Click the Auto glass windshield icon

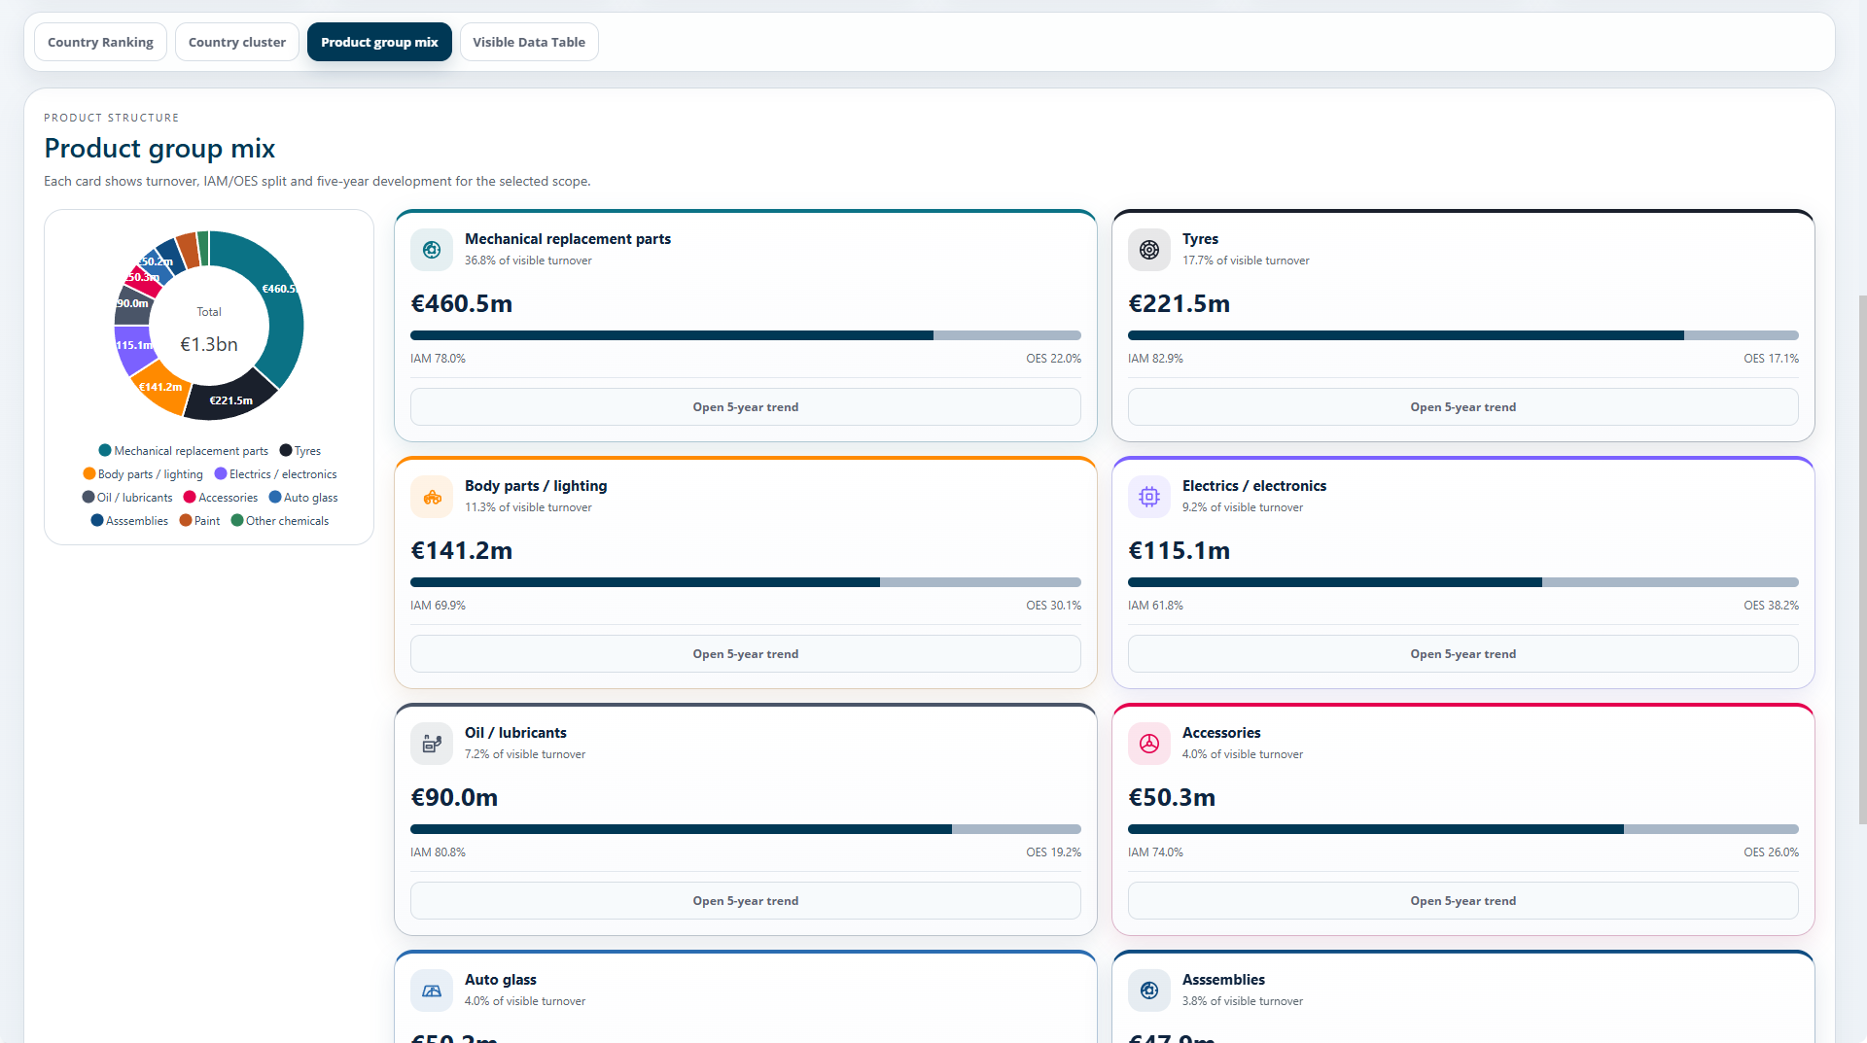click(x=432, y=991)
